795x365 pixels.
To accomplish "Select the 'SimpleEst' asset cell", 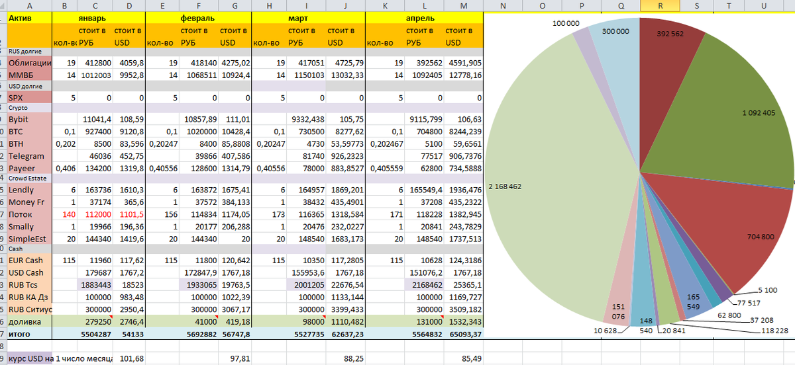I will pos(30,238).
